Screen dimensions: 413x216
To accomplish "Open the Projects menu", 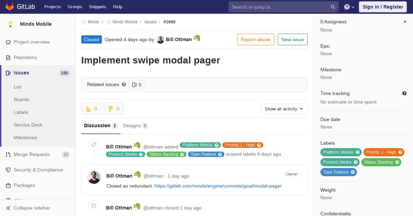I will (53, 7).
